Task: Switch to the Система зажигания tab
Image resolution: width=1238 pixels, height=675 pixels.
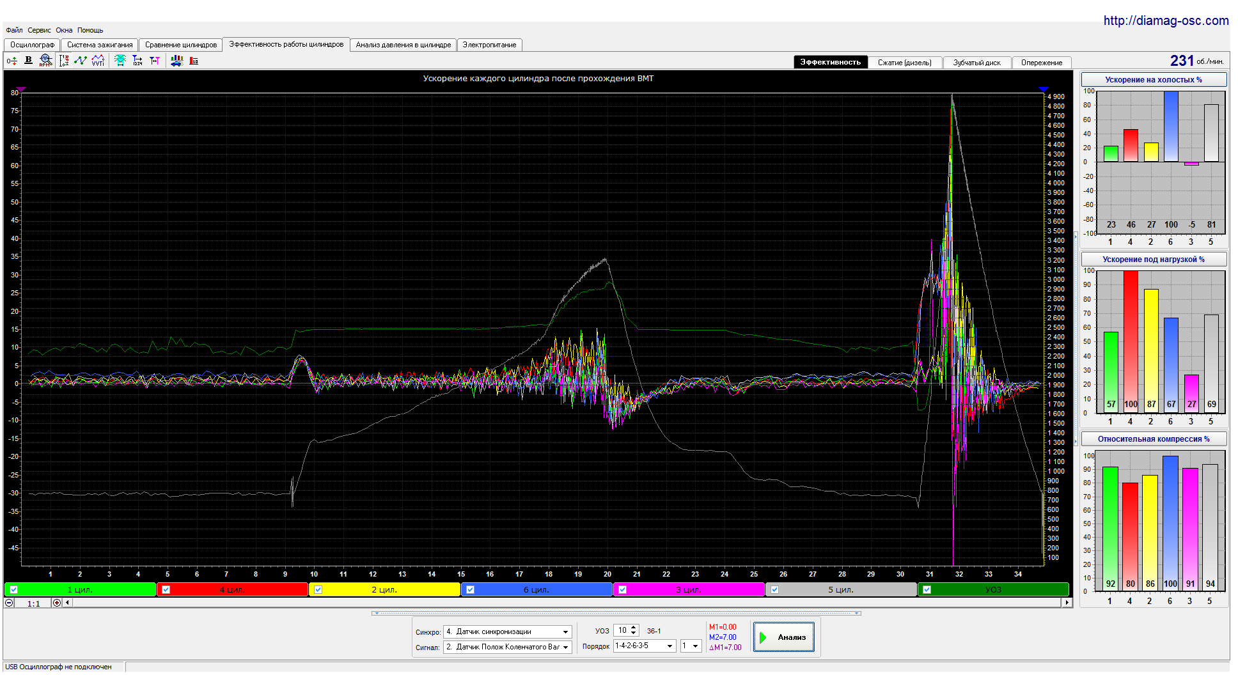Action: 100,45
